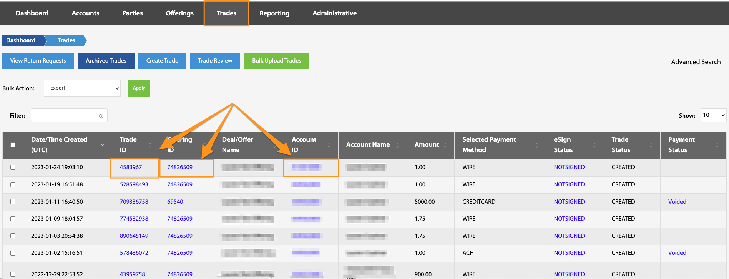Viewport: 729px width, 279px height.
Task: Sort by eSign Status column arrows
Action: 594,145
